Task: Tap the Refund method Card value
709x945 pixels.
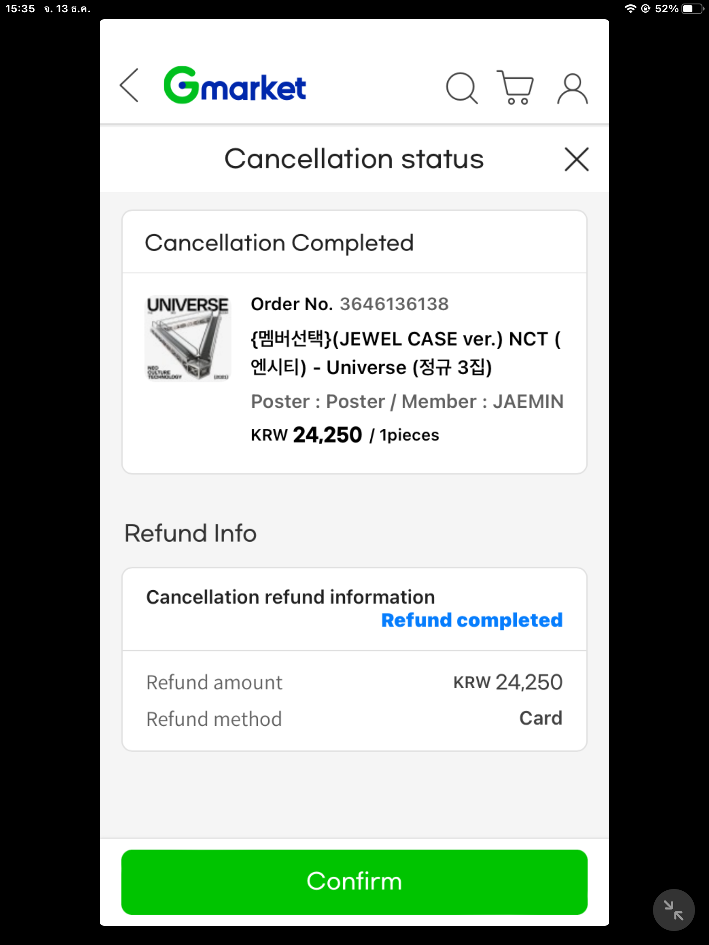Action: (x=541, y=718)
